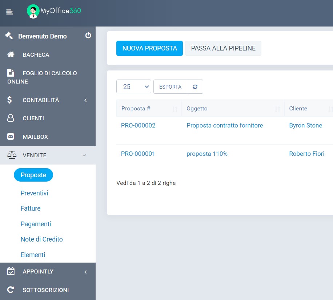Click the Clienti user icon
Screen dimensions: 333x300
11,118
